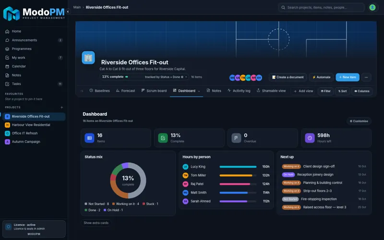This screenshot has width=384, height=240.
Task: Open the Filter control
Action: click(x=326, y=91)
